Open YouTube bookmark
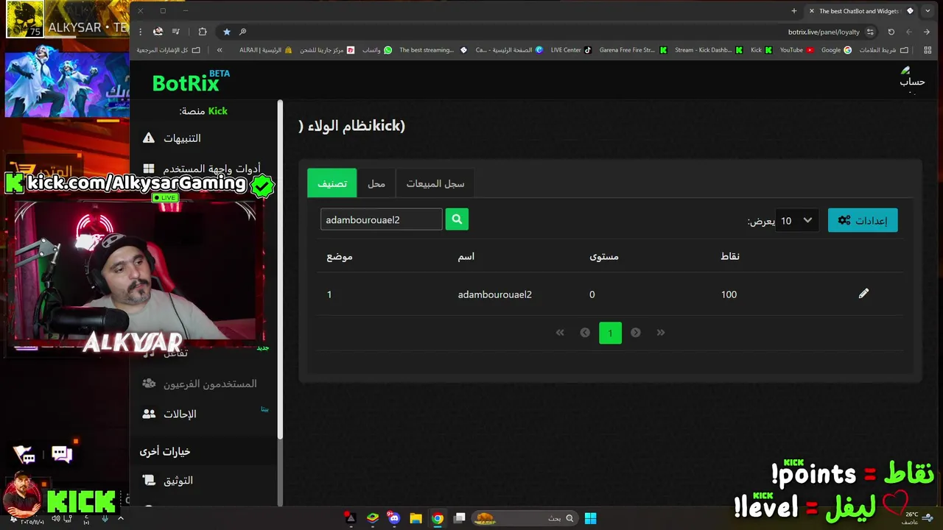This screenshot has width=943, height=530. (x=797, y=50)
